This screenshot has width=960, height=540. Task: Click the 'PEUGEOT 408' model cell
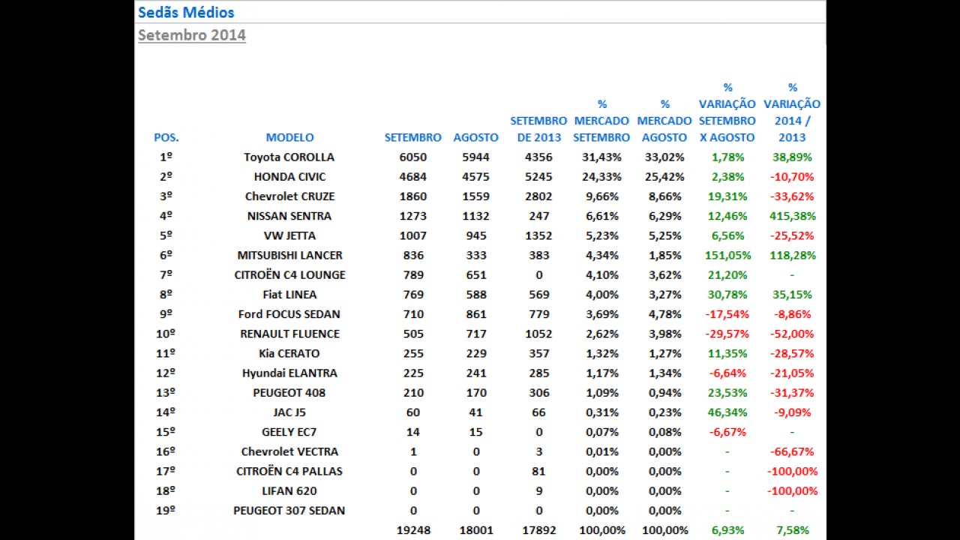point(289,391)
